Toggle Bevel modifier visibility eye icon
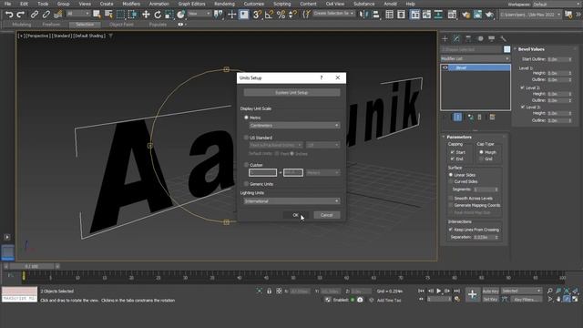This screenshot has height=328, width=583. click(x=445, y=67)
